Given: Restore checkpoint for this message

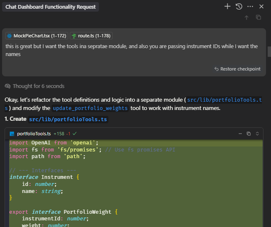Looking at the screenshot, I should pos(237,69).
